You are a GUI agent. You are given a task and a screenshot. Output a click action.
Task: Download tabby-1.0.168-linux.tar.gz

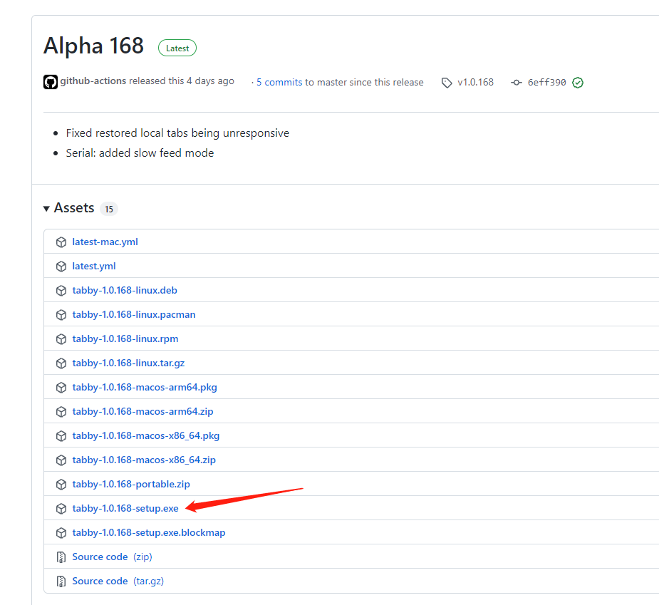point(128,363)
